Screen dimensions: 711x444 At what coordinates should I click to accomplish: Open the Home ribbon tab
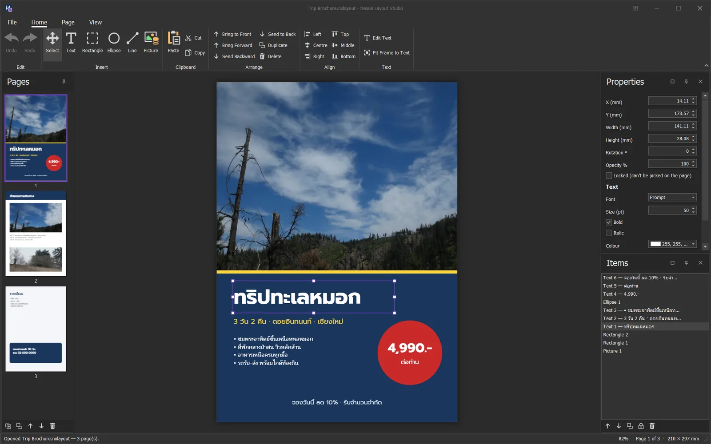pos(39,22)
